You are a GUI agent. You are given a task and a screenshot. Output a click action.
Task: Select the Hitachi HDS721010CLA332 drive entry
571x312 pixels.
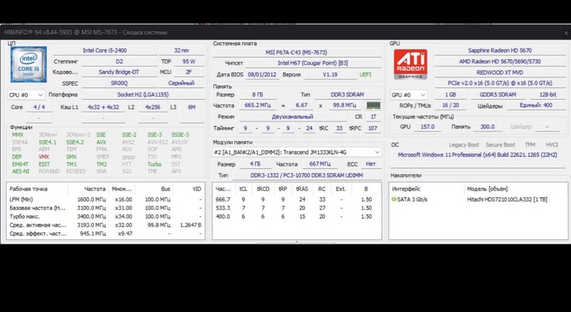click(x=507, y=199)
